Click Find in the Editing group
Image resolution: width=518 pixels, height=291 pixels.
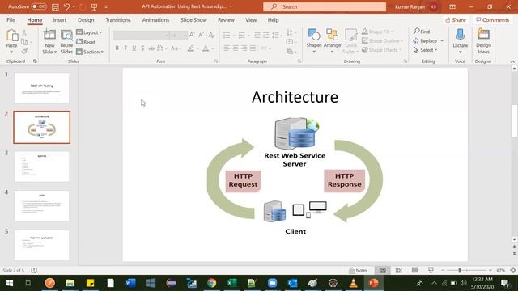point(422,32)
